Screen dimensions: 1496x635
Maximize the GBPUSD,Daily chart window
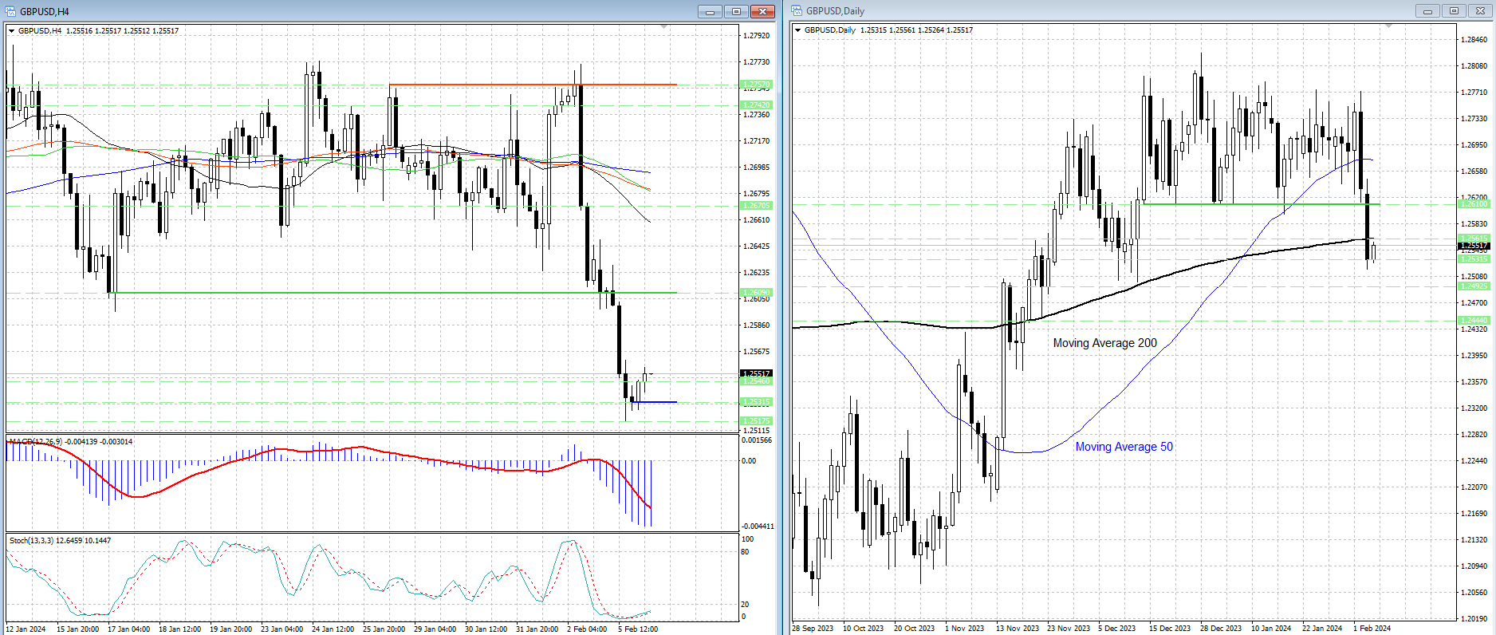pos(1454,11)
